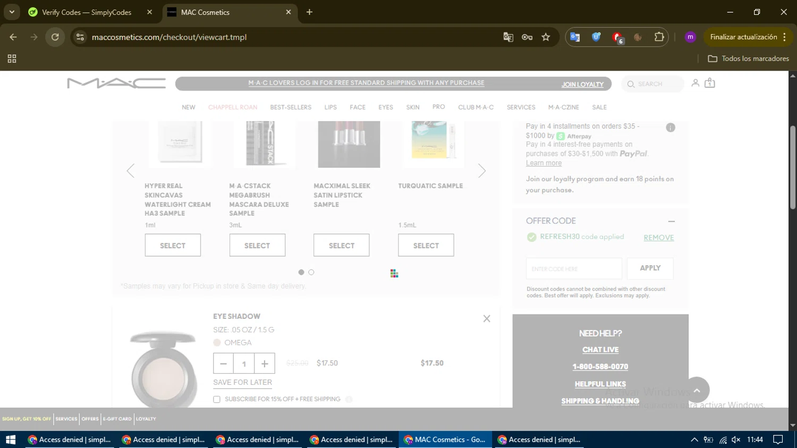Go to next samples carousel arrow
Viewport: 797px width, 448px height.
(x=481, y=171)
